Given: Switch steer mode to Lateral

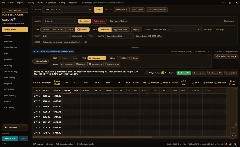Looking at the screenshot, I should point(70,29).
